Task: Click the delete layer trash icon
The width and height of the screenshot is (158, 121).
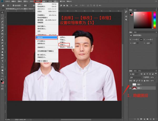Action: [154, 119]
